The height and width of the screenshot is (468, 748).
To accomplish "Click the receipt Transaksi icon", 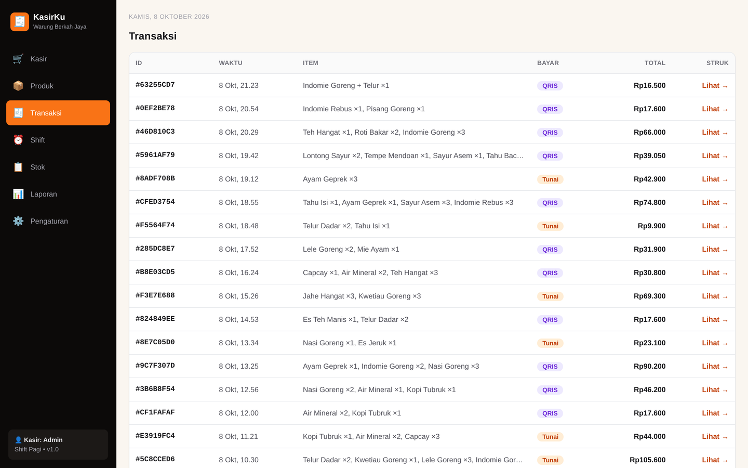I will pyautogui.click(x=18, y=113).
